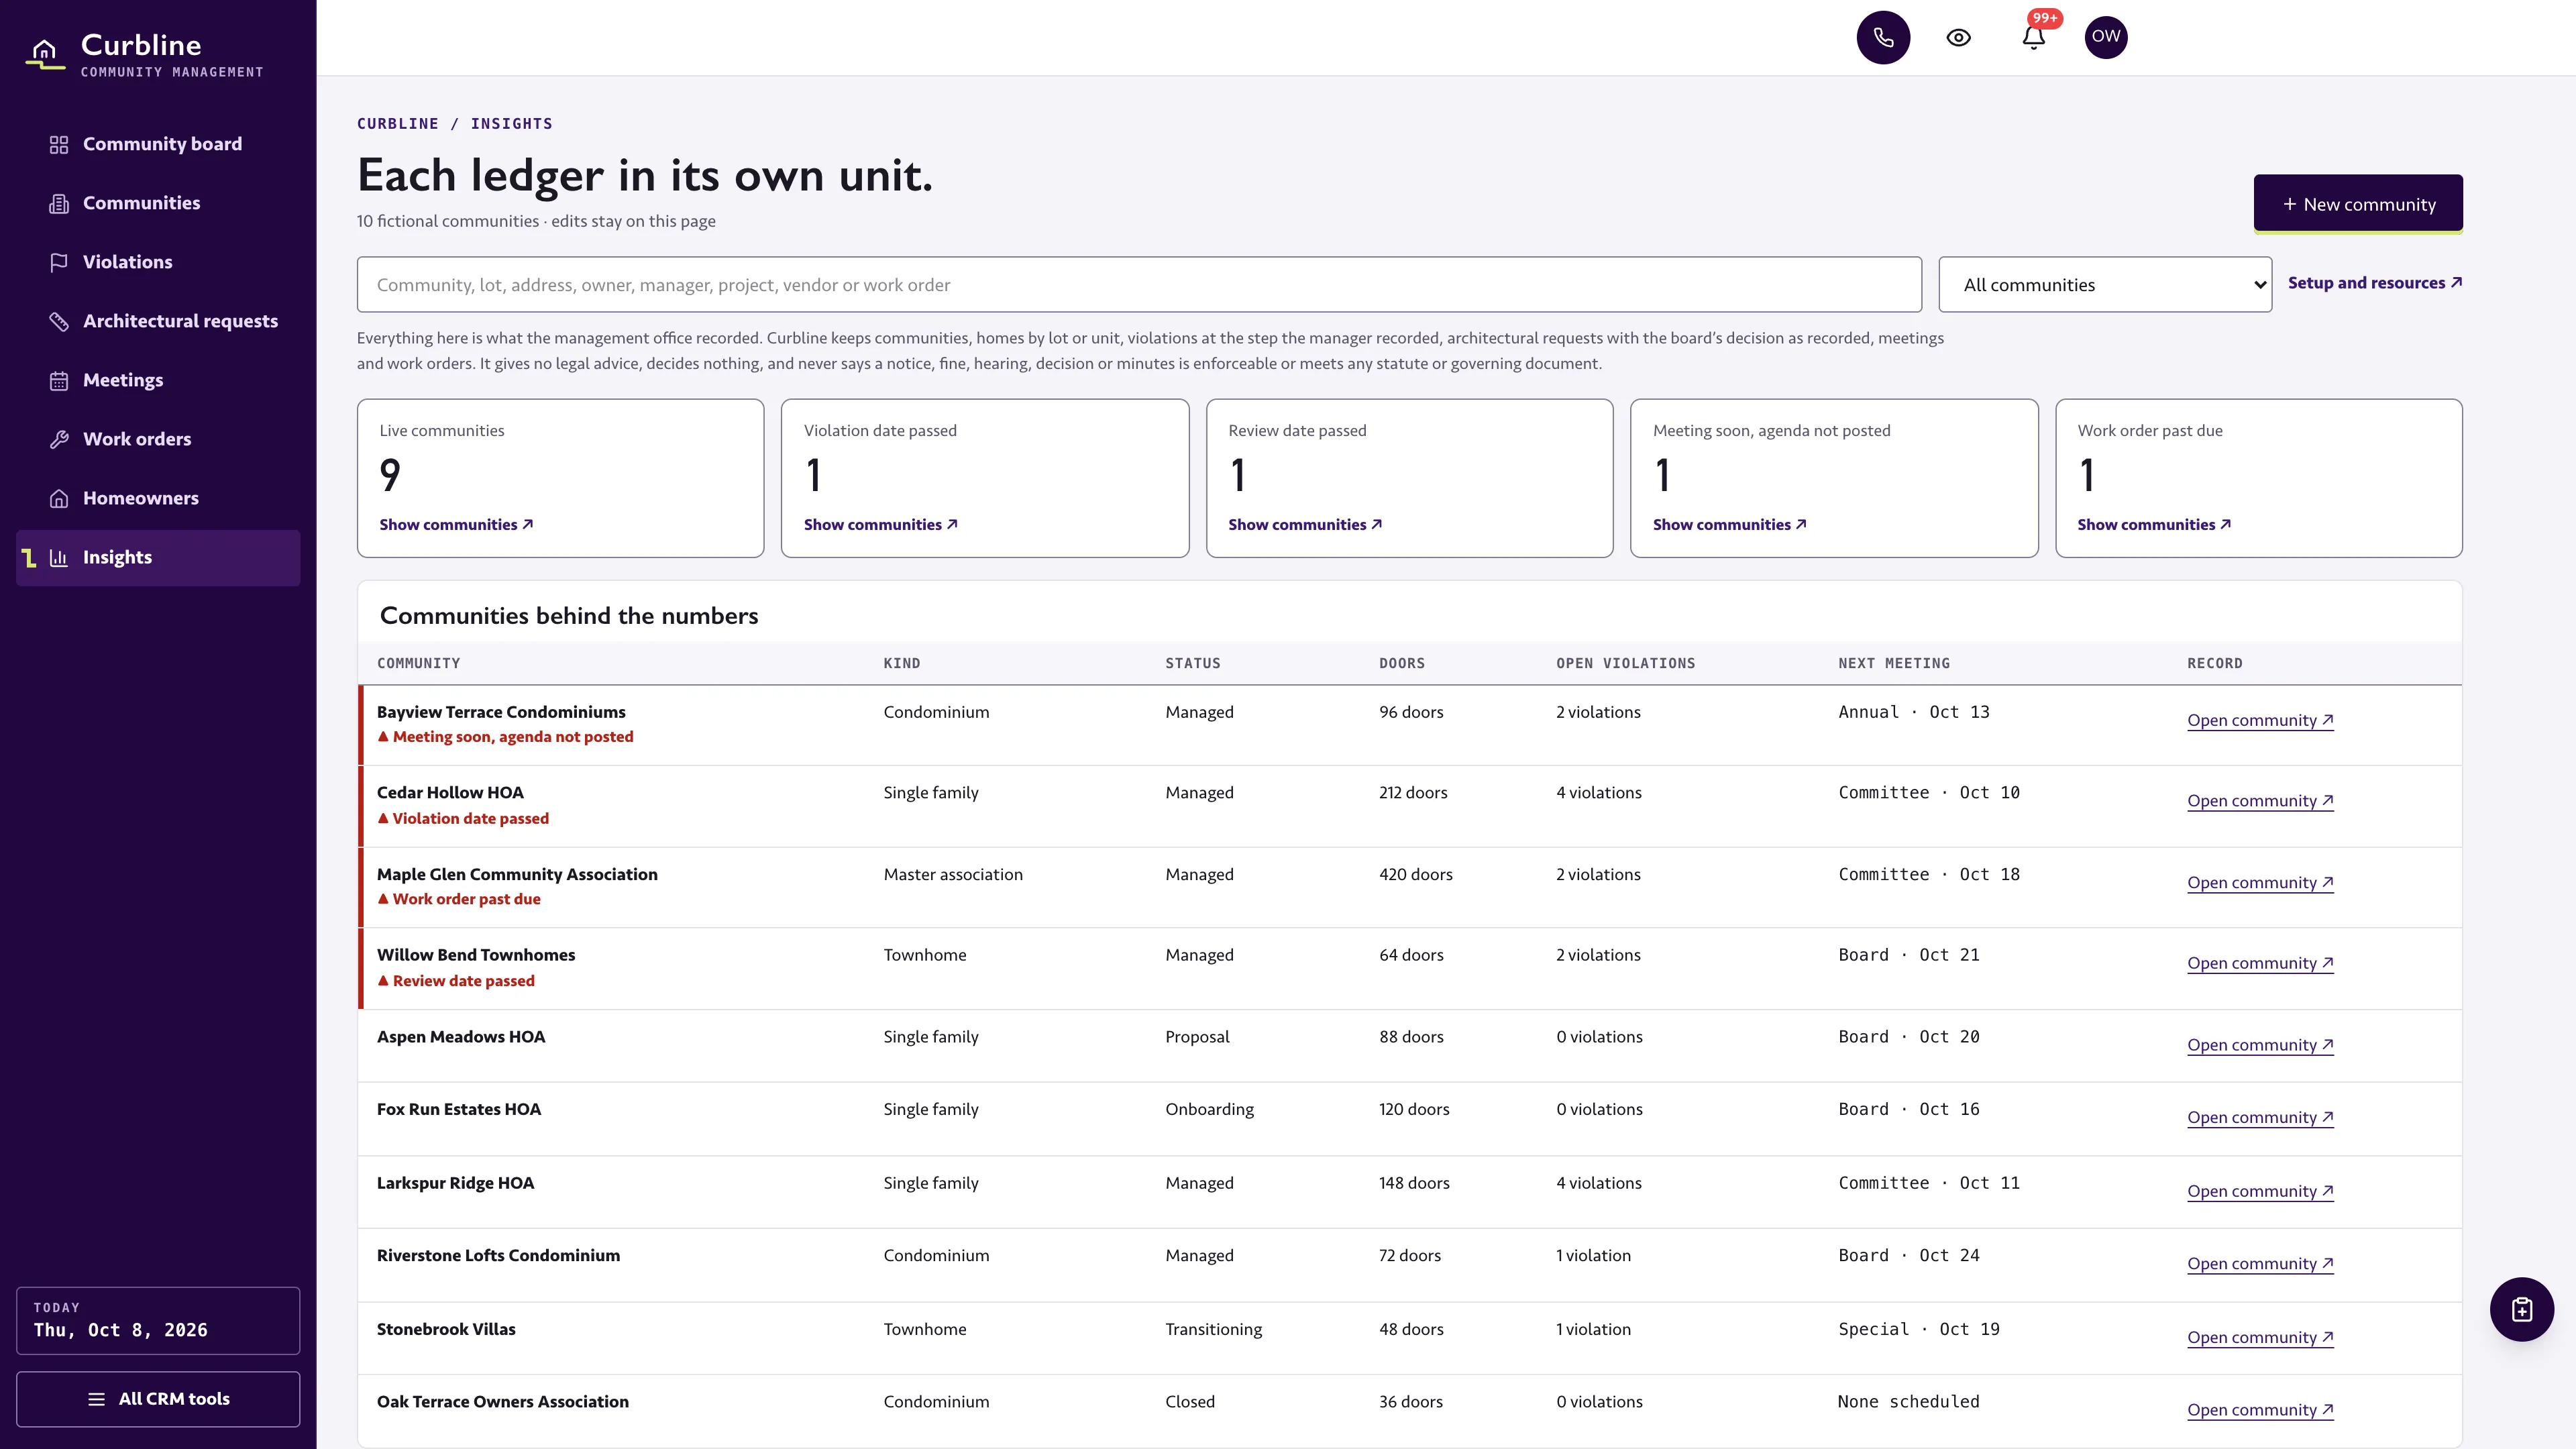Show communities under Live communities card
Image resolution: width=2576 pixels, height=1449 pixels.
456,524
